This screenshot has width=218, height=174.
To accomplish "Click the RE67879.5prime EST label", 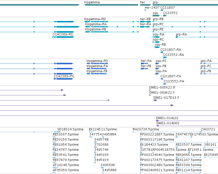I will (x=66, y=160).
